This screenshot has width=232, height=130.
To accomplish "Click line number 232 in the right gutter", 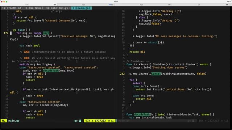I will [x=123, y=74].
